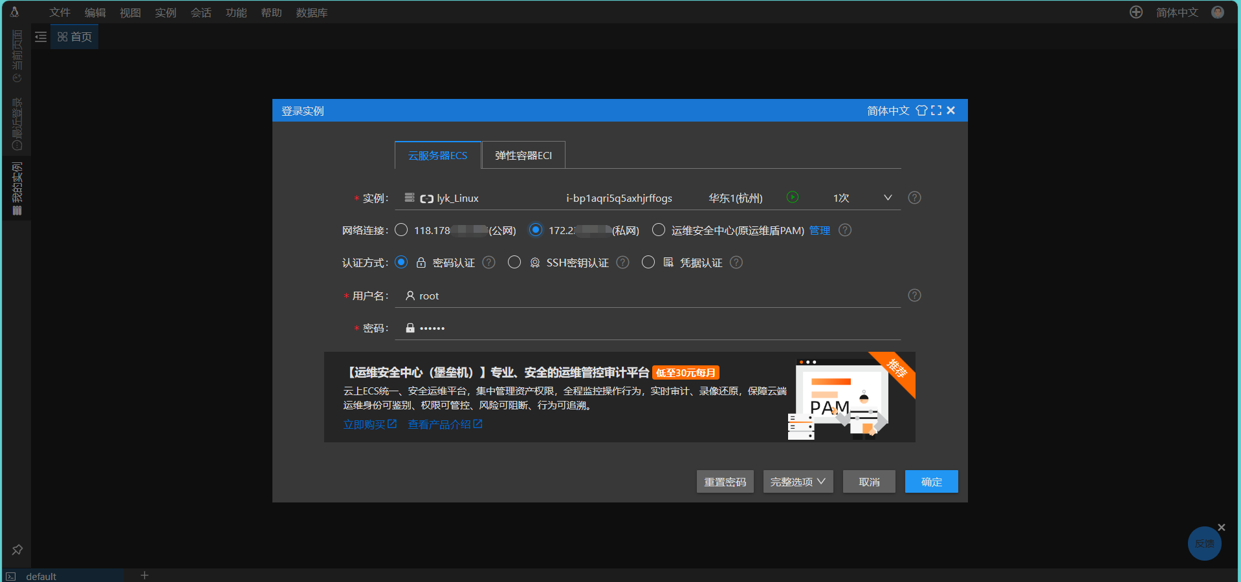Expand the 实例 dropdown chevron
The width and height of the screenshot is (1241, 582).
(888, 198)
